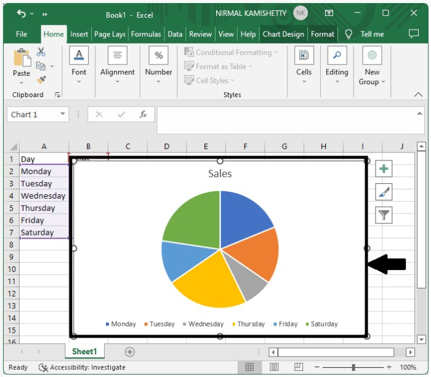Open the Undo history dropdown arrow
This screenshot has width=431, height=377.
pos(32,14)
